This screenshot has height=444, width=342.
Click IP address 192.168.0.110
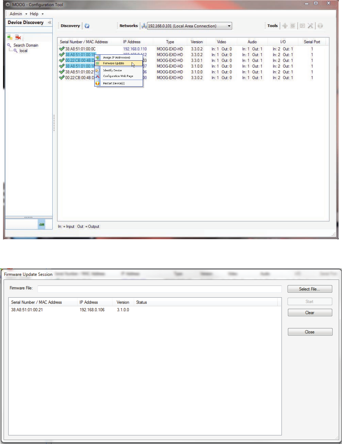click(135, 49)
